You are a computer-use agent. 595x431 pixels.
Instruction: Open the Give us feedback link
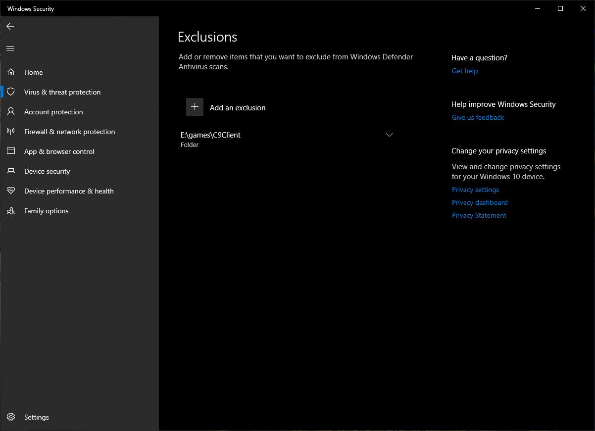coord(478,117)
